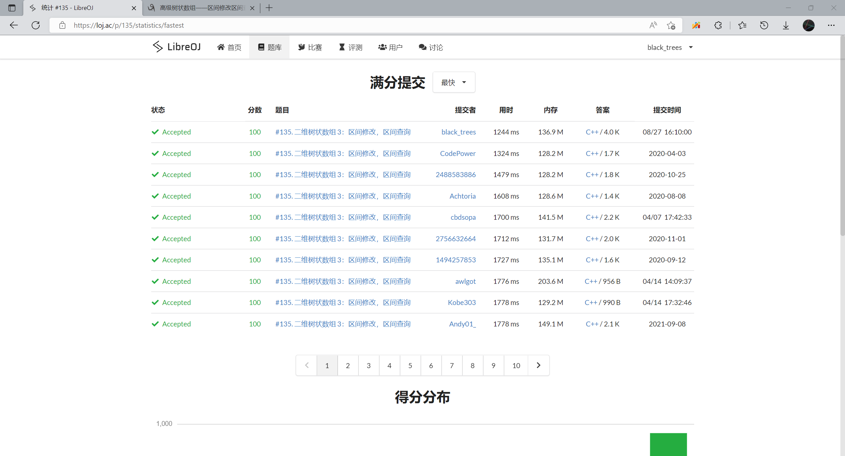Open submitter awlgot profile link
This screenshot has height=456, width=845.
[465, 281]
